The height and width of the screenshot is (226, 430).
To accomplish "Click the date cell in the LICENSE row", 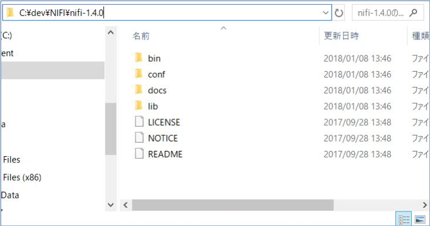I will point(357,122).
